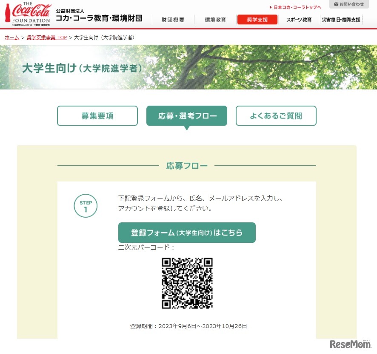Switch to the 募集要項 tab

point(97,116)
